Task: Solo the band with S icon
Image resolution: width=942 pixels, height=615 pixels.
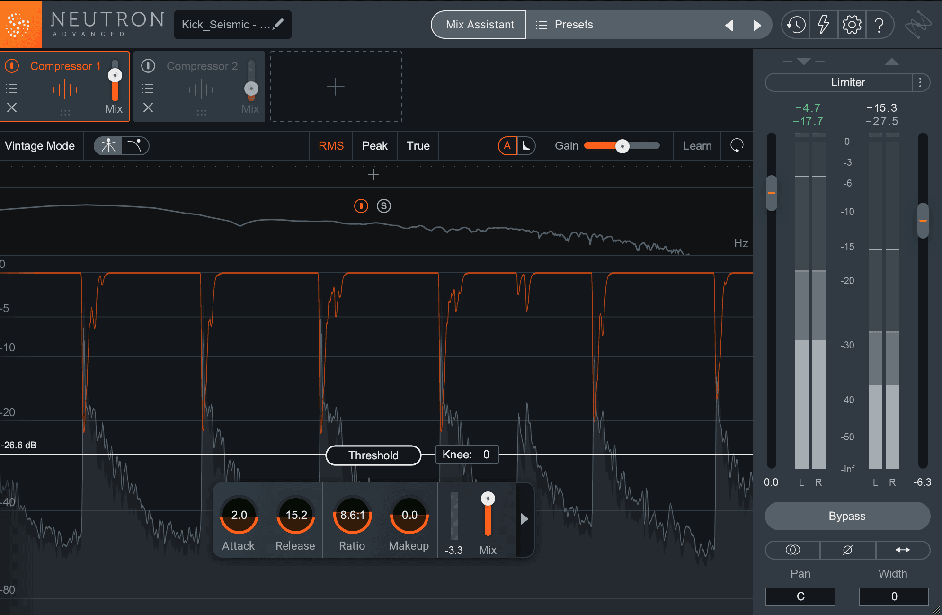Action: pos(384,206)
